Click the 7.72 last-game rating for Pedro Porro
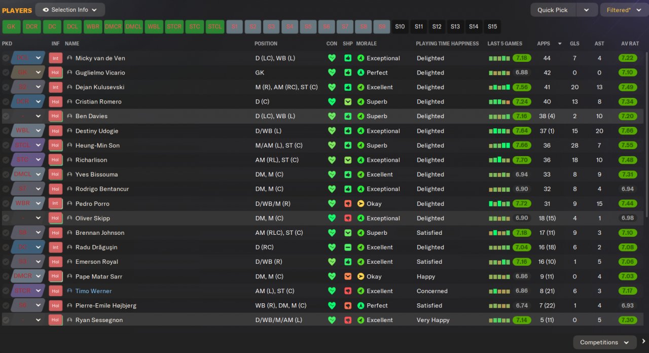Image resolution: width=649 pixels, height=353 pixels. pyautogui.click(x=522, y=204)
